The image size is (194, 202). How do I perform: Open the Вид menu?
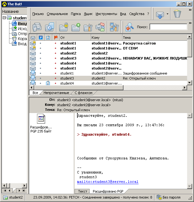click(123, 14)
